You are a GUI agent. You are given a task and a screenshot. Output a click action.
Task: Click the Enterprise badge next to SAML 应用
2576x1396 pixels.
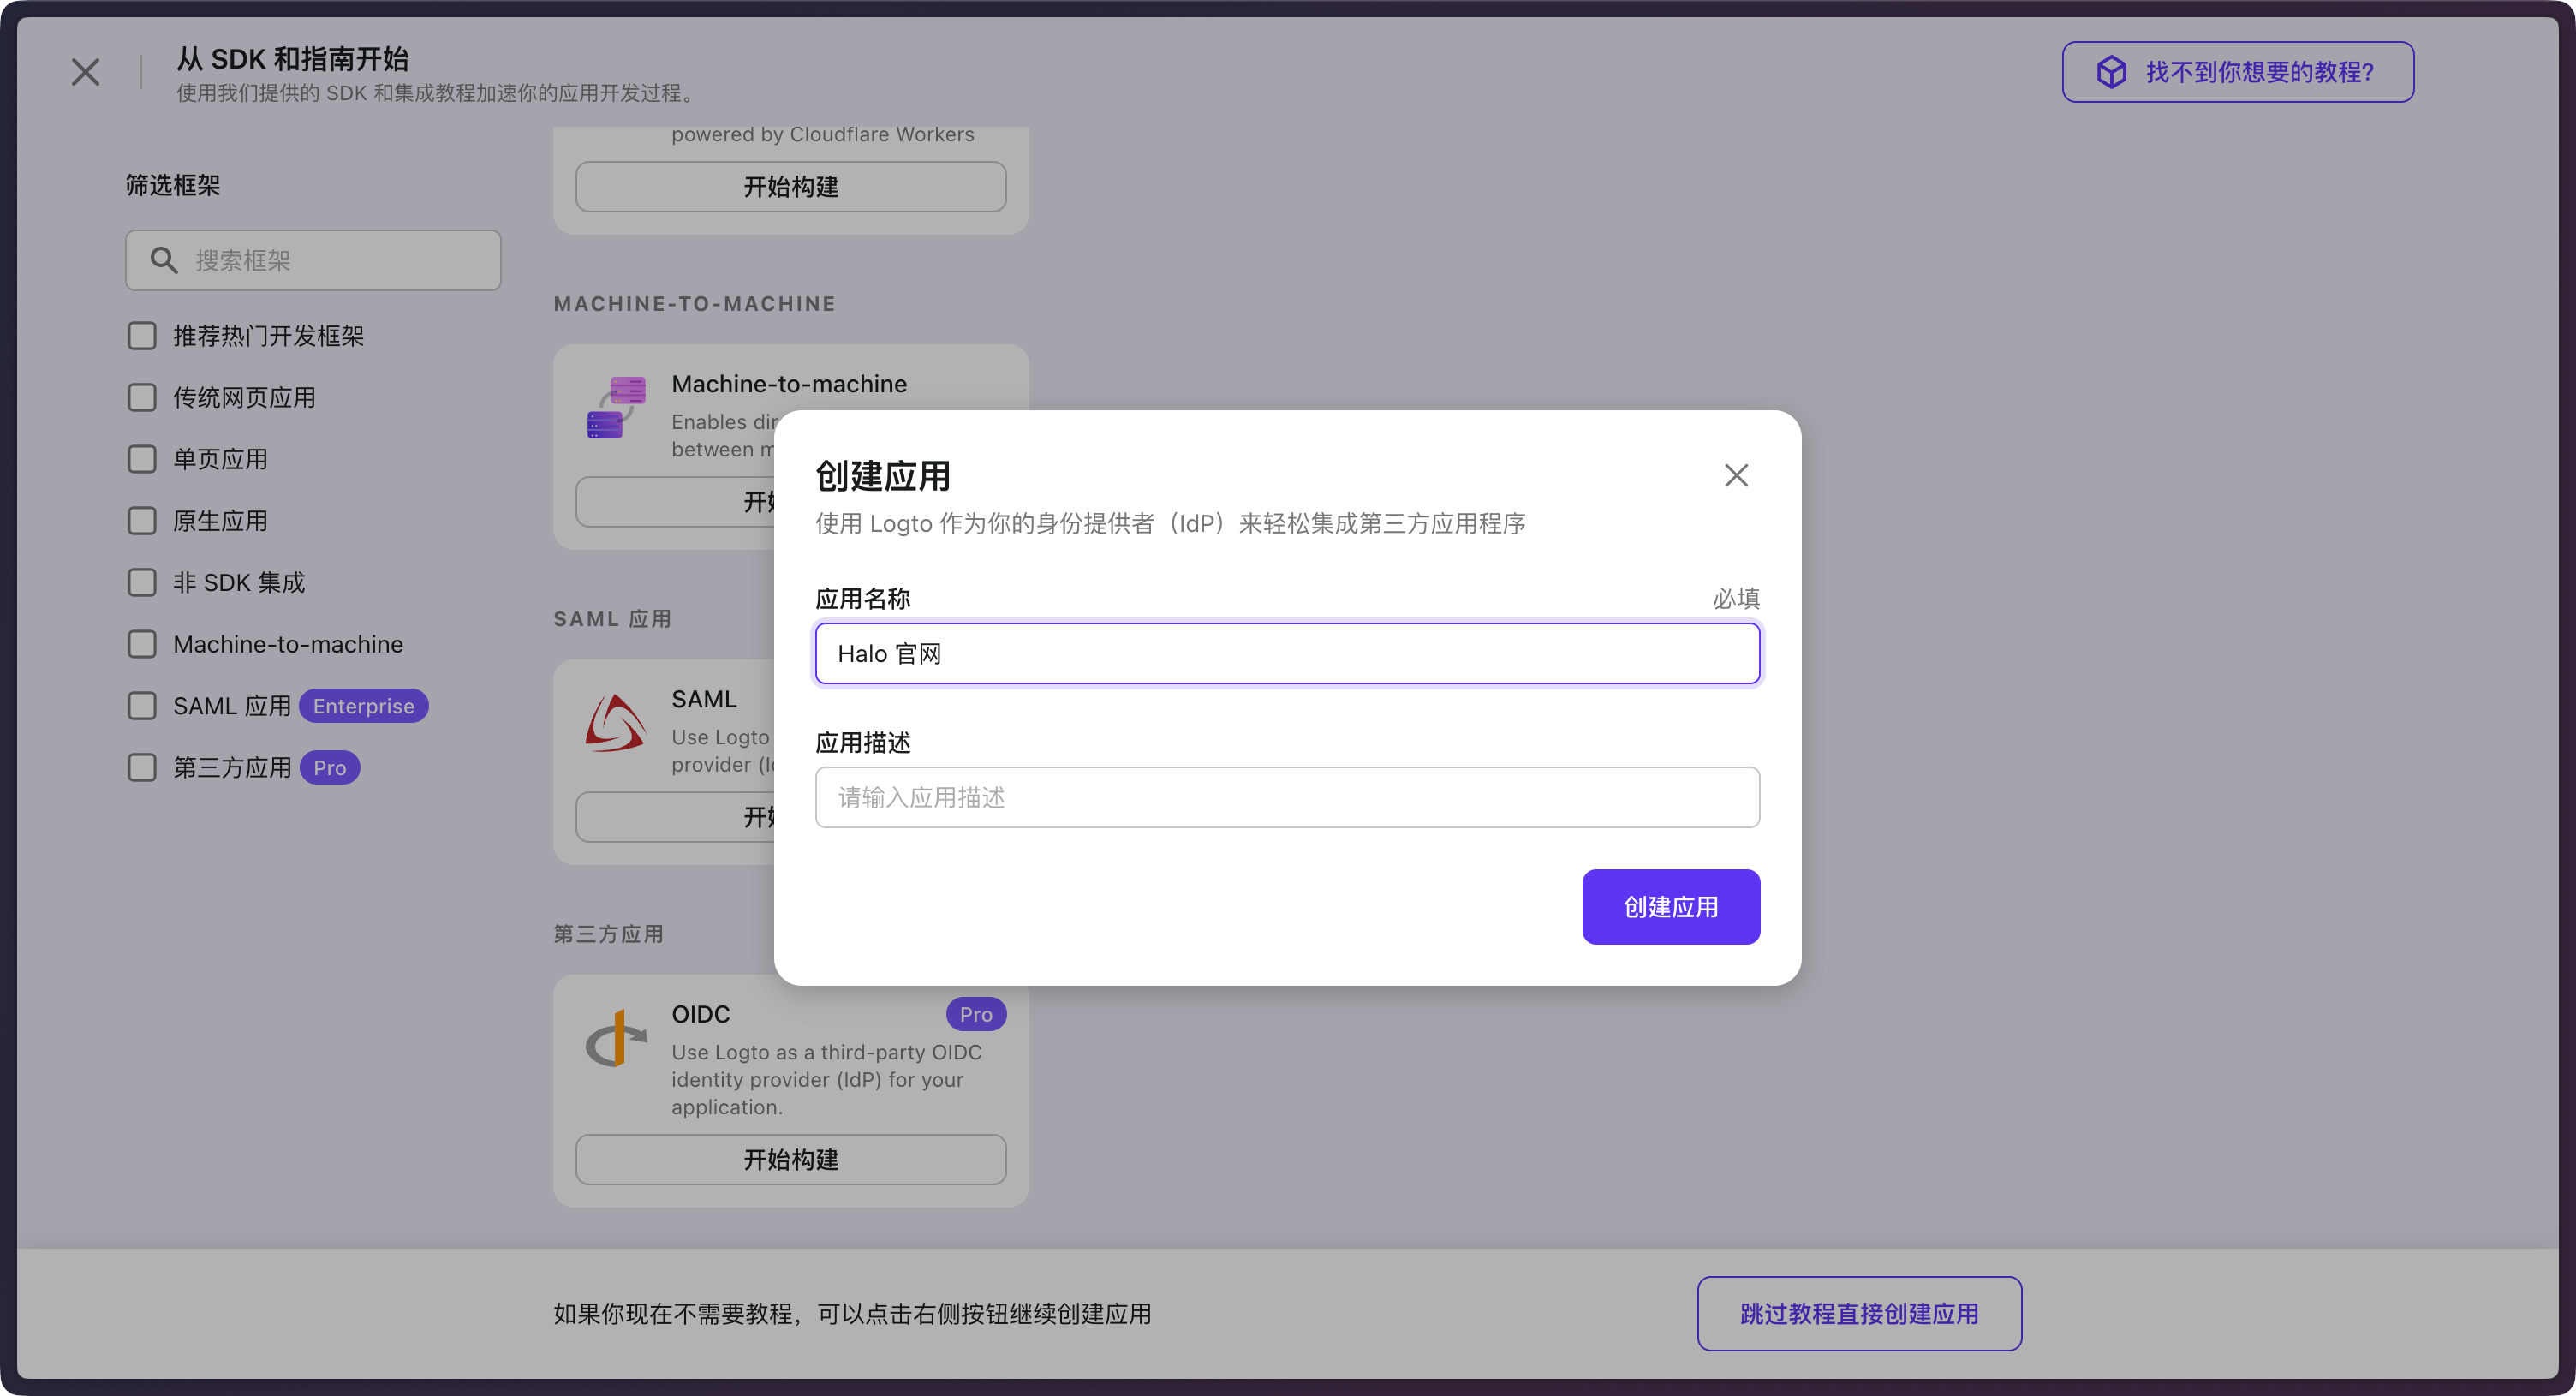pyautogui.click(x=363, y=705)
